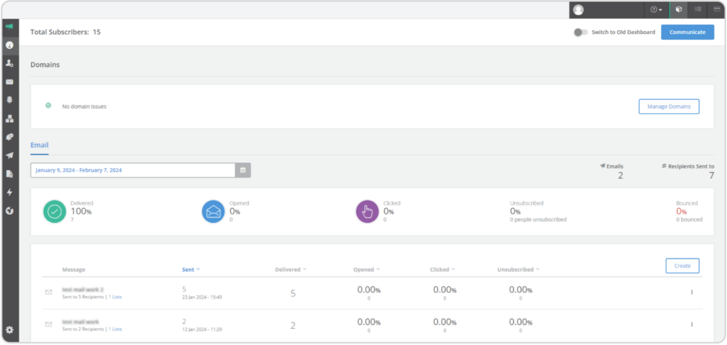Click the Message column header
Screen dimensions: 727x345
73,269
